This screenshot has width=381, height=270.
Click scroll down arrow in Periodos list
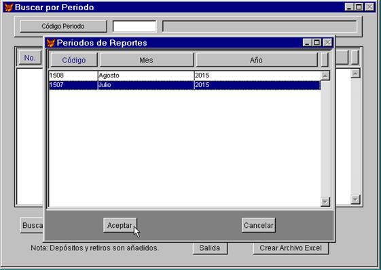click(x=325, y=201)
